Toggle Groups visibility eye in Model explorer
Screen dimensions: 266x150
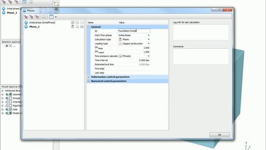[7, 98]
